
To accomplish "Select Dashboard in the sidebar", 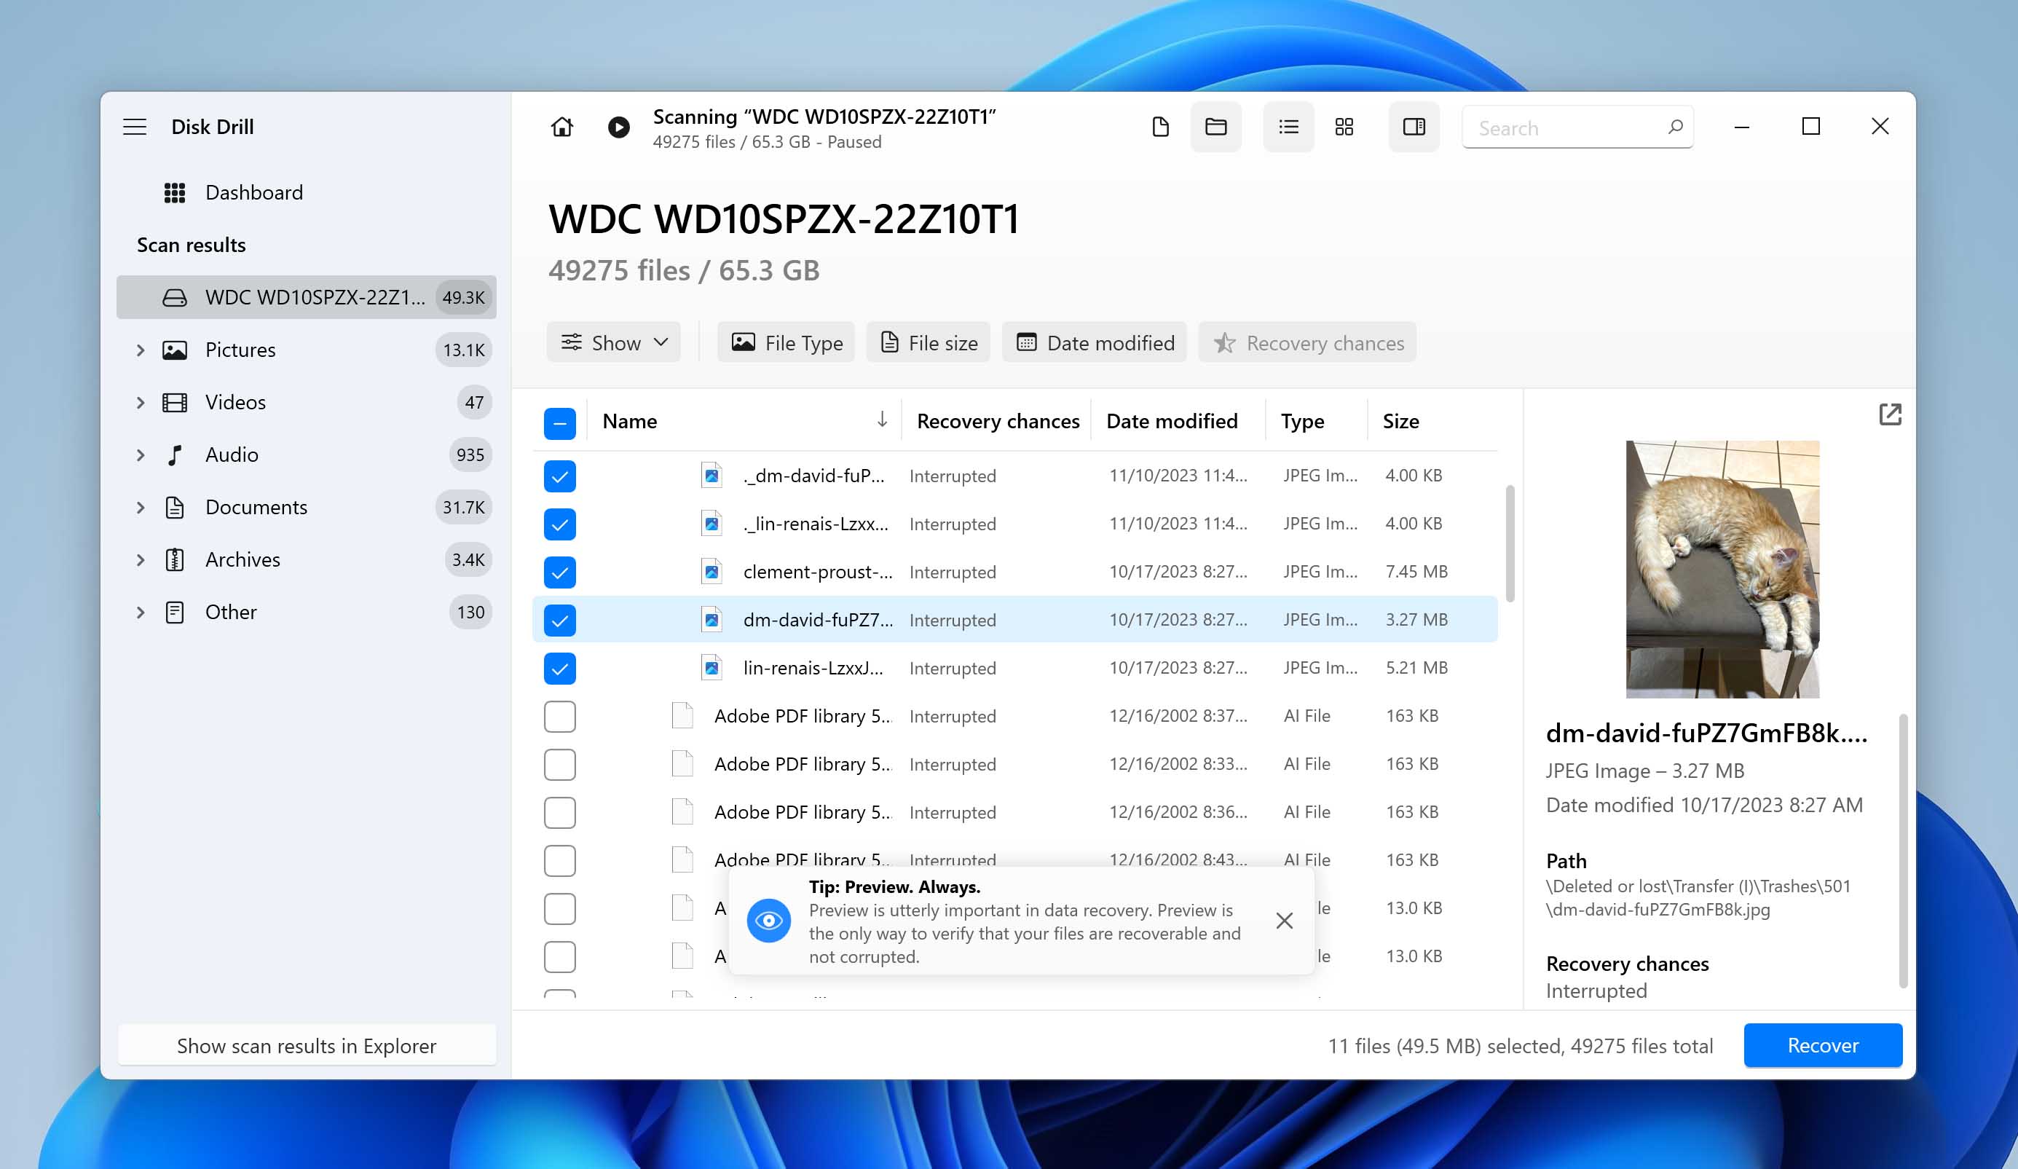I will pyautogui.click(x=254, y=192).
